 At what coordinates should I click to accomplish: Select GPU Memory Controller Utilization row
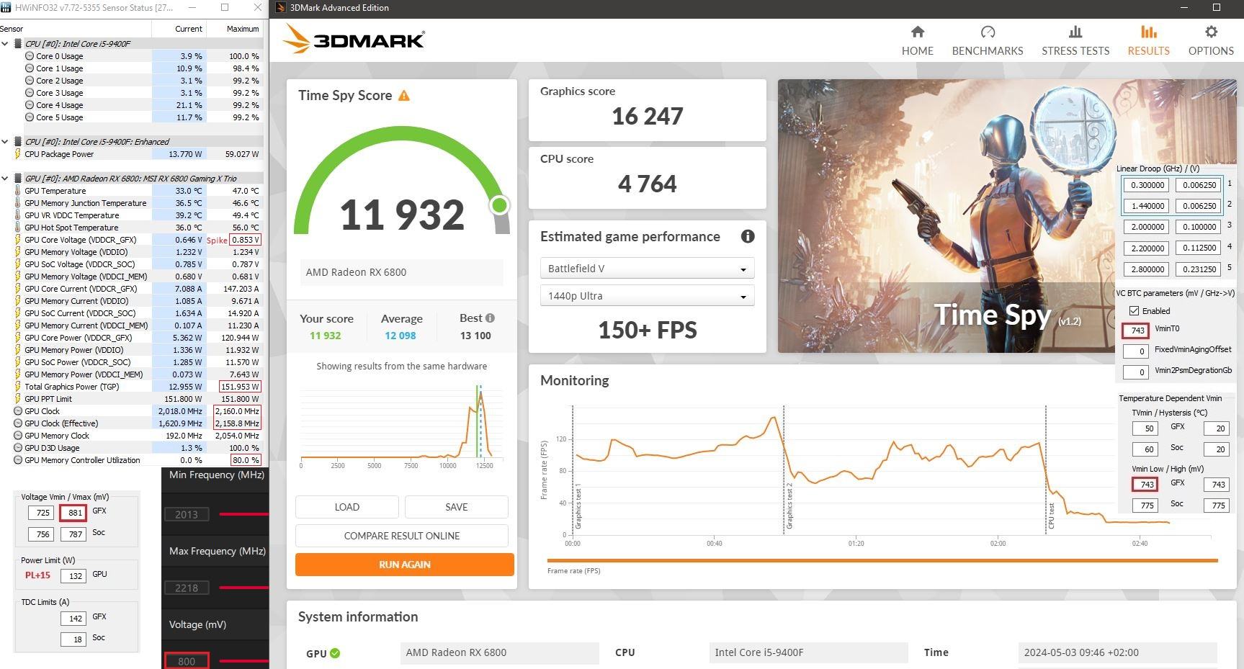point(131,460)
